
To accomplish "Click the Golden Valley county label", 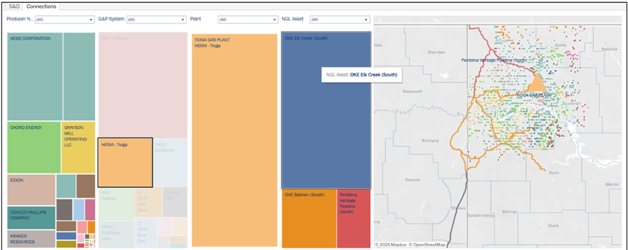I will [481, 216].
